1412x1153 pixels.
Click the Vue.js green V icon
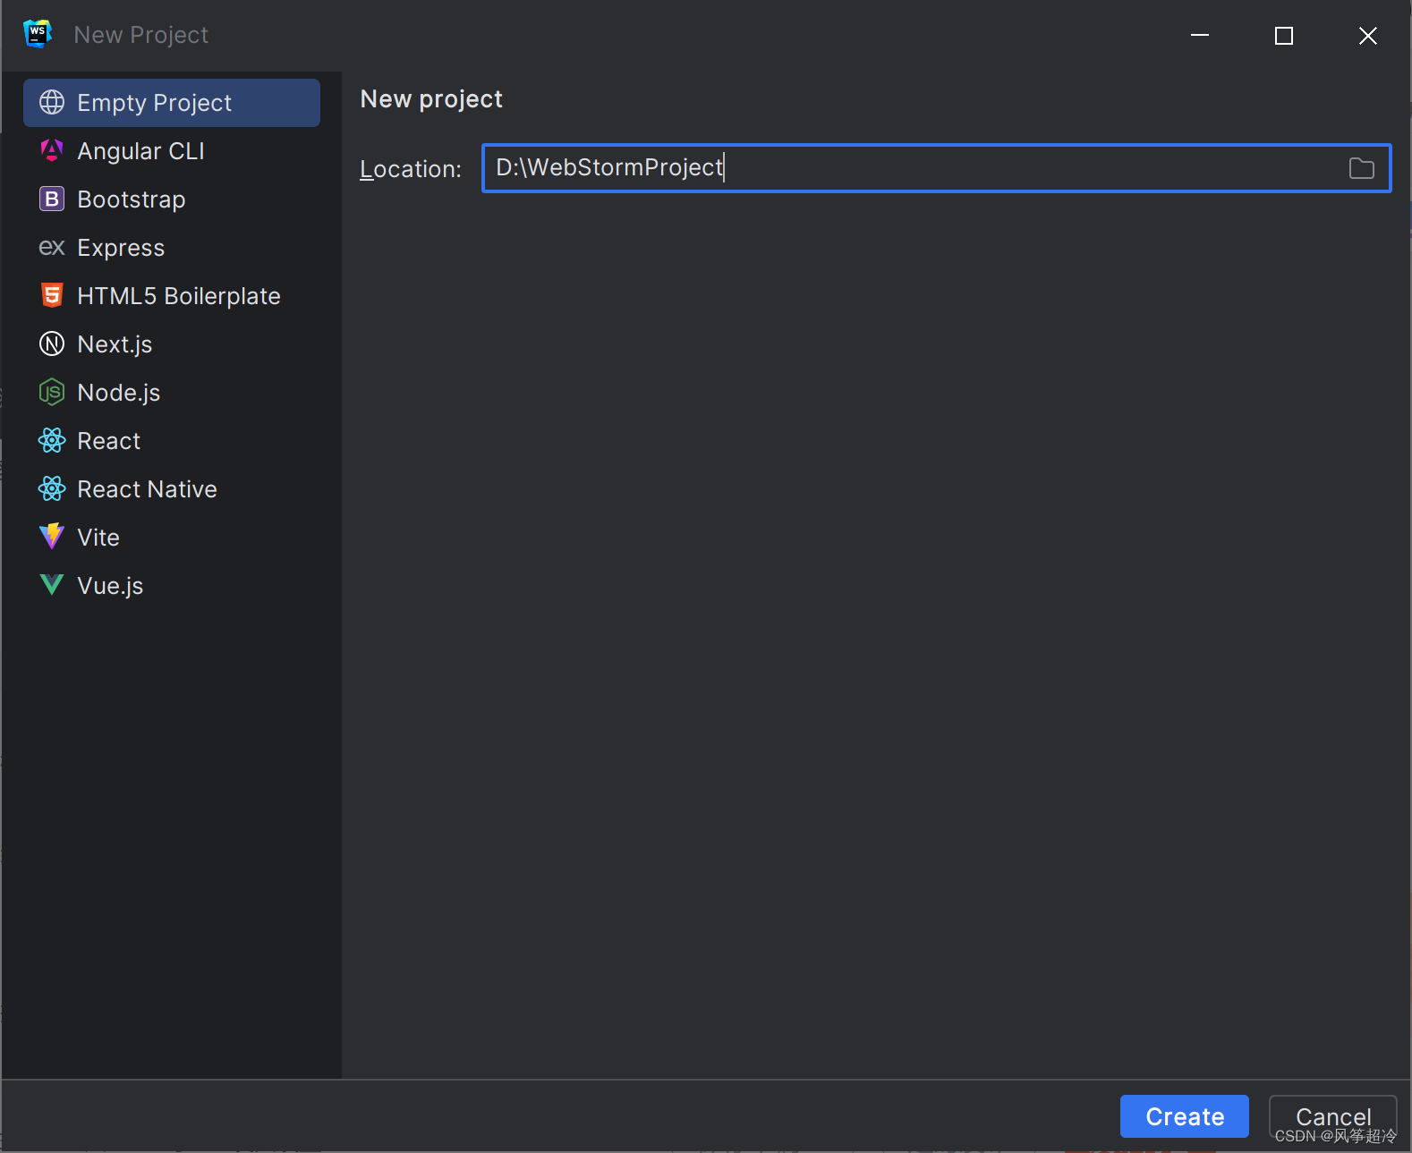pos(52,585)
